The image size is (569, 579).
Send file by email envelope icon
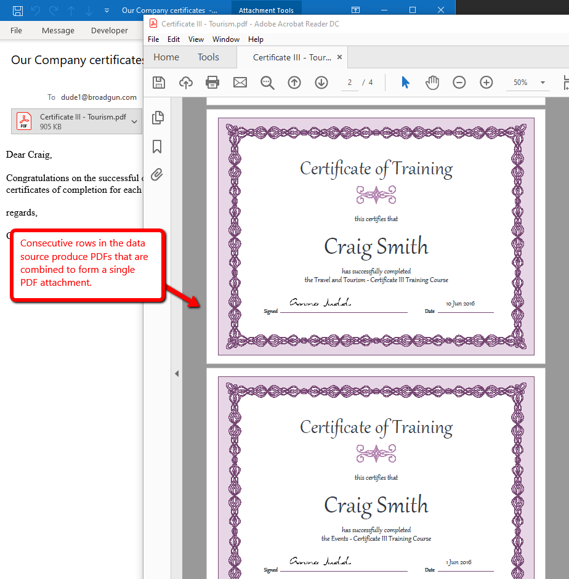[240, 83]
